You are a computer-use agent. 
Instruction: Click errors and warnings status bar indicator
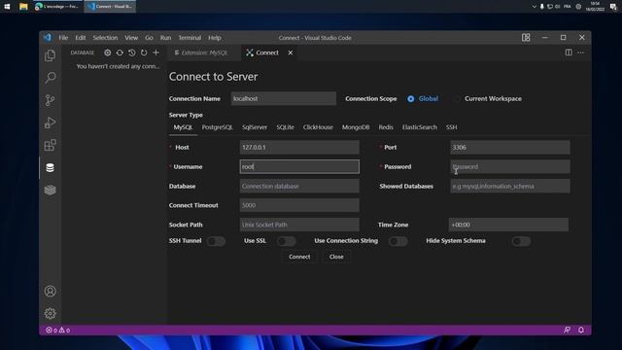(x=58, y=331)
